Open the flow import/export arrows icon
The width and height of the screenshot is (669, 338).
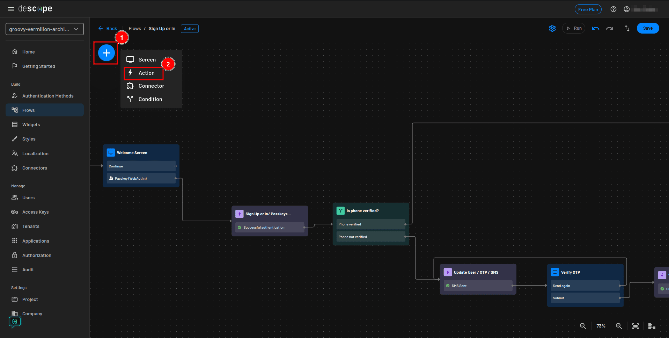click(627, 28)
